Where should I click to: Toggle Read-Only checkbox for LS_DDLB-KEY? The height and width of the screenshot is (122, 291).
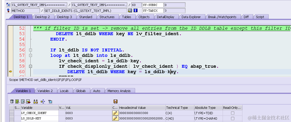point(233,118)
